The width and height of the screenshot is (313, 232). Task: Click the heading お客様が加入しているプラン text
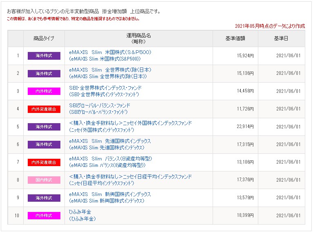tap(84, 11)
